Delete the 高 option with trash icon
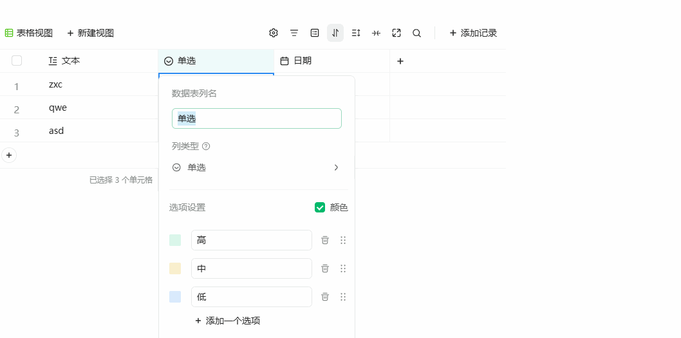681x338 pixels. click(x=325, y=240)
